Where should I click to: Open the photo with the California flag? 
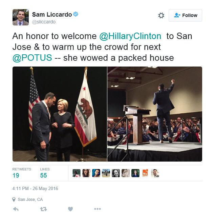click(60, 114)
